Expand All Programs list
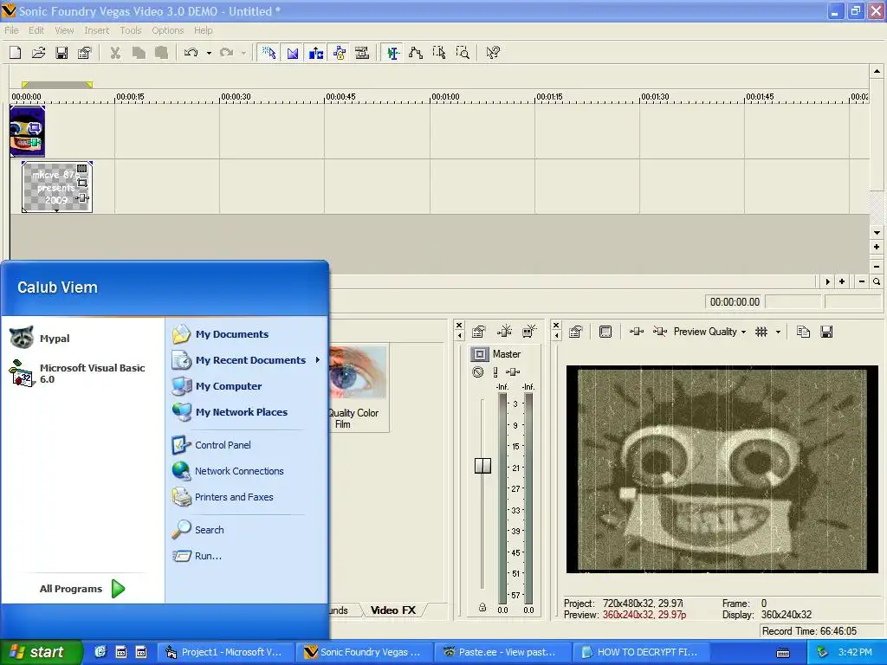The height and width of the screenshot is (665, 887). click(82, 589)
